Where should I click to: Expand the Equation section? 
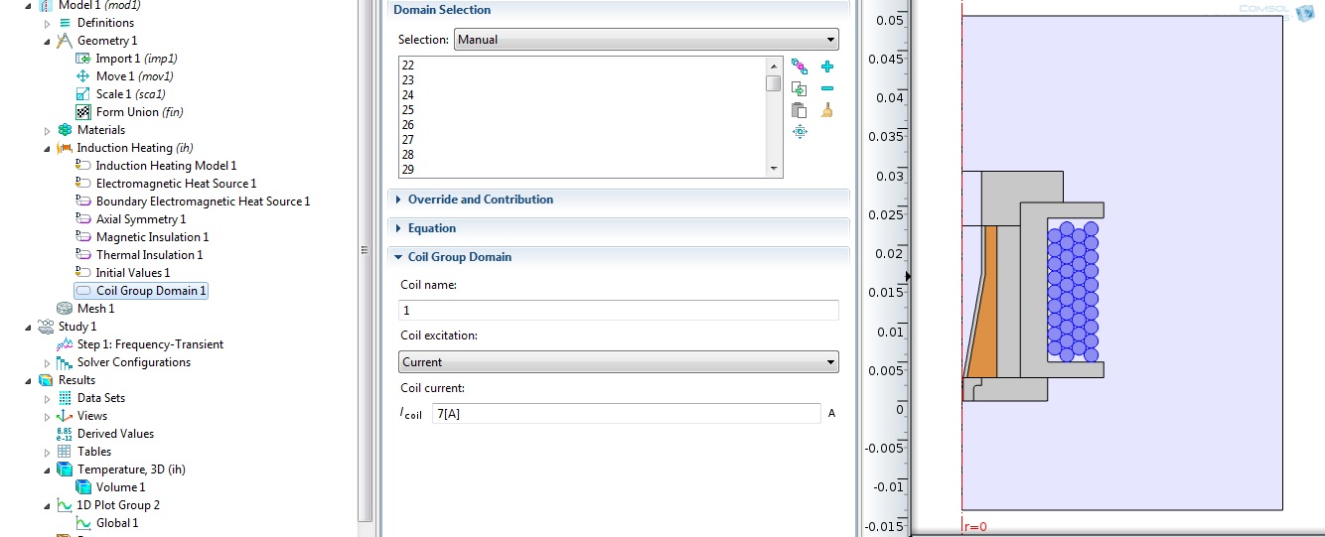(431, 228)
